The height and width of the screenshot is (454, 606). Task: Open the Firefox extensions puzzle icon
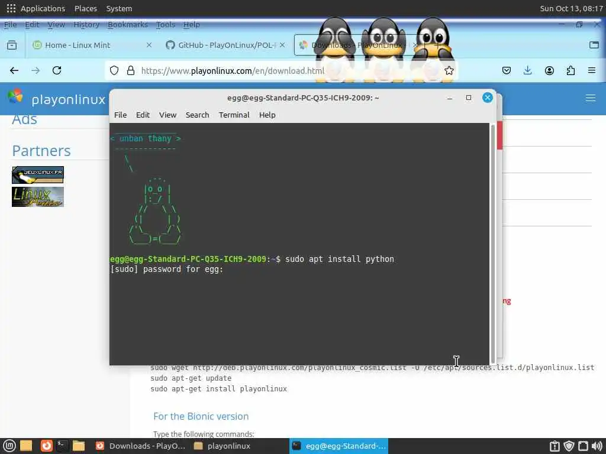pos(570,70)
